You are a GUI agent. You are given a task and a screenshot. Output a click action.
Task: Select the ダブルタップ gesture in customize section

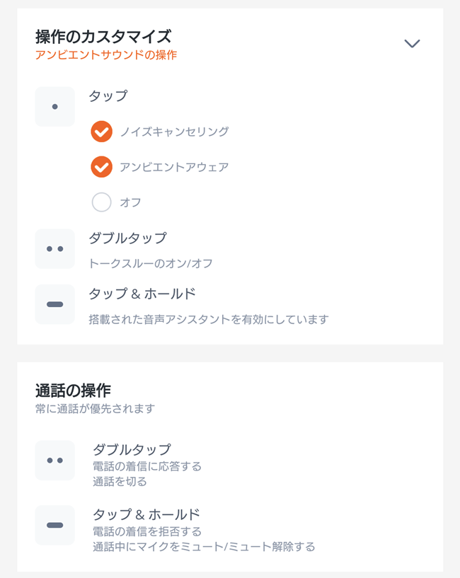(x=128, y=238)
